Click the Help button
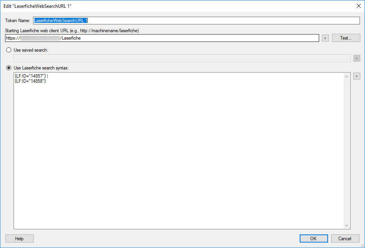The width and height of the screenshot is (365, 248). (x=19, y=238)
